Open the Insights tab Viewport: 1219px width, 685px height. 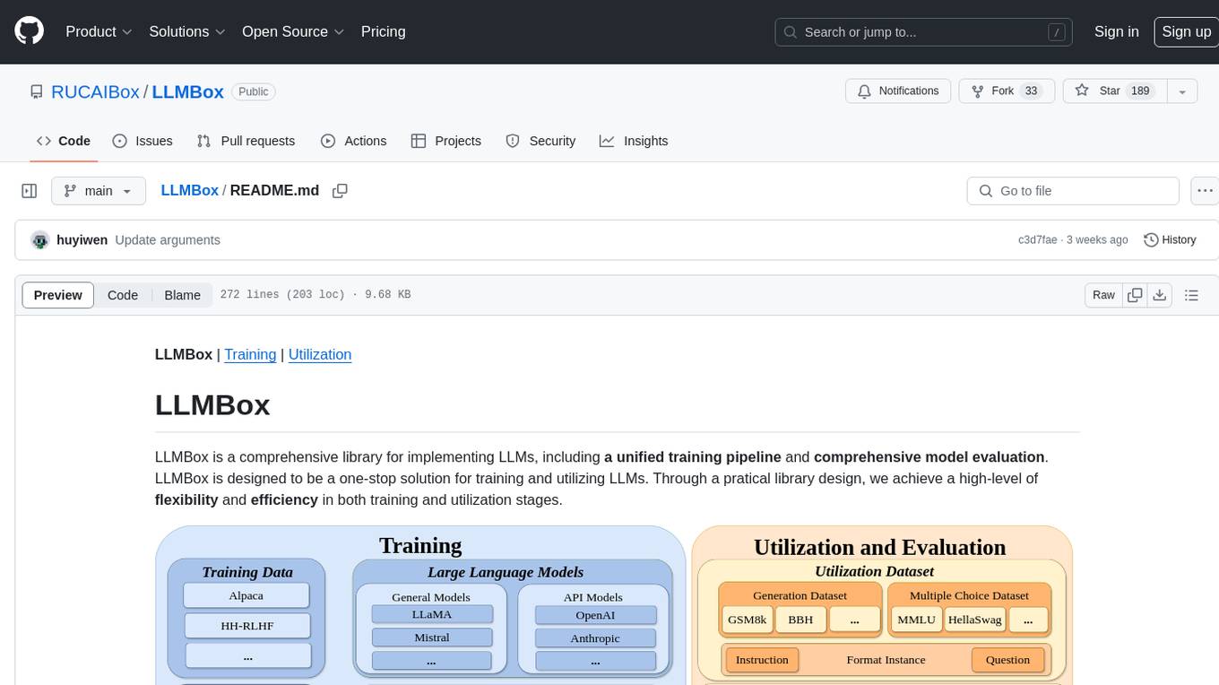pyautogui.click(x=634, y=141)
